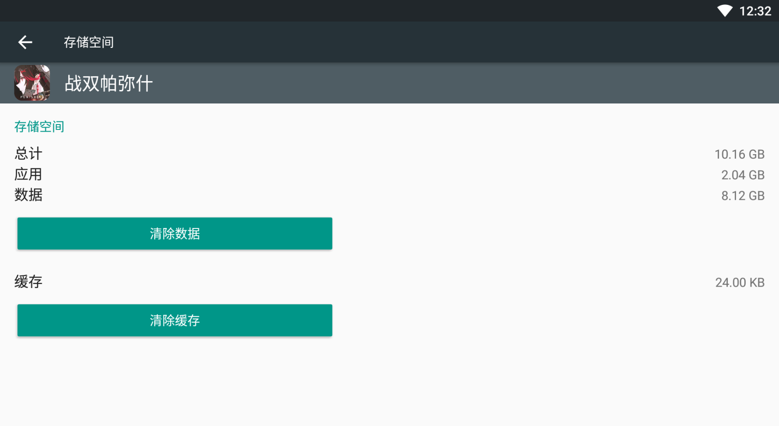The image size is (779, 426).
Task: Tap the Wi-Fi status icon
Action: tap(725, 11)
